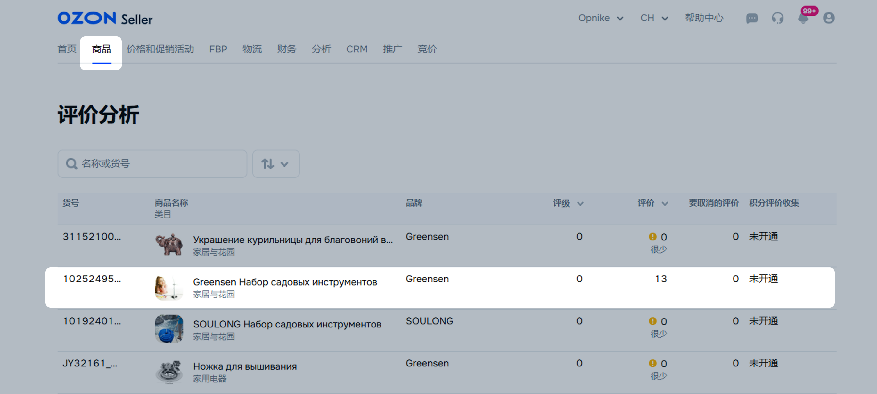Open the CRM tab
Viewport: 877px width, 394px height.
click(357, 49)
